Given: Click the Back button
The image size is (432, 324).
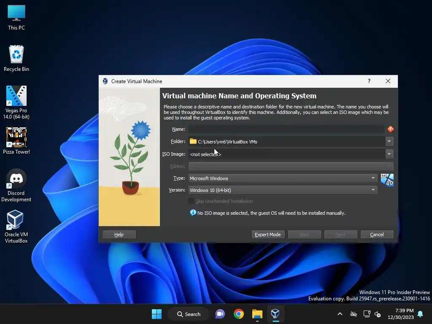Looking at the screenshot, I should click(x=304, y=235).
